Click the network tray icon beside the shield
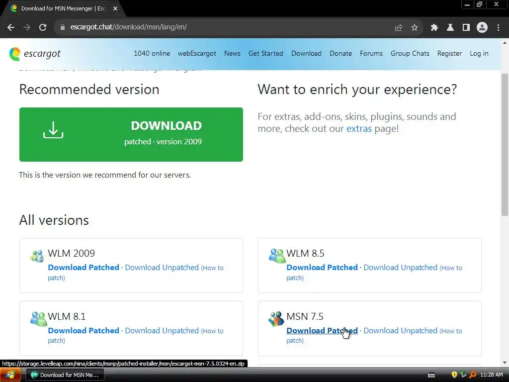The height and width of the screenshot is (382, 509). (463, 375)
